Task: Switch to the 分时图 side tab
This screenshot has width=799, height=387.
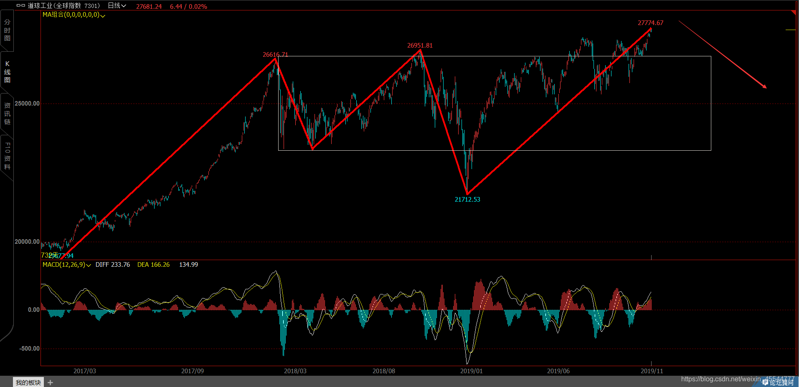Action: pos(7,30)
